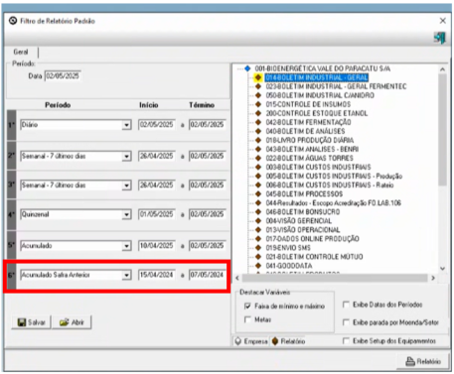The image size is (454, 374).
Task: Switch to the Relatório tab below tree
Action: tap(289, 341)
